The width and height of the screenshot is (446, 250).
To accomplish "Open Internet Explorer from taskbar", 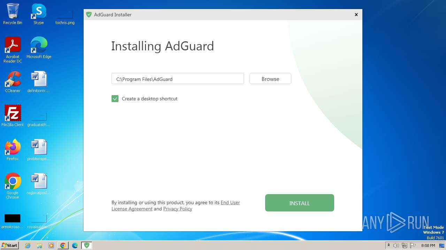I will point(28,245).
